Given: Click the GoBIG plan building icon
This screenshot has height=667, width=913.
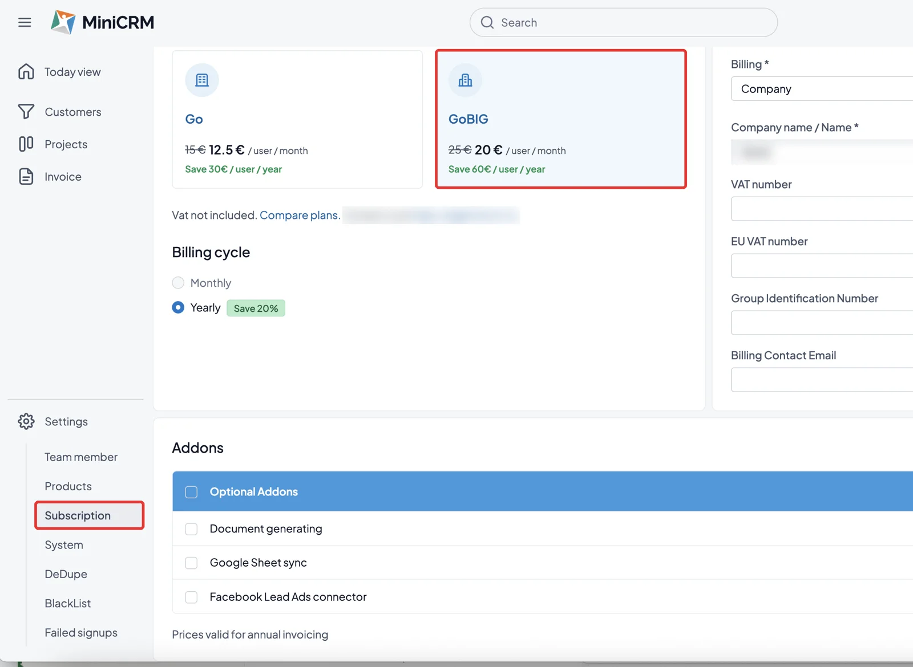Looking at the screenshot, I should (465, 80).
